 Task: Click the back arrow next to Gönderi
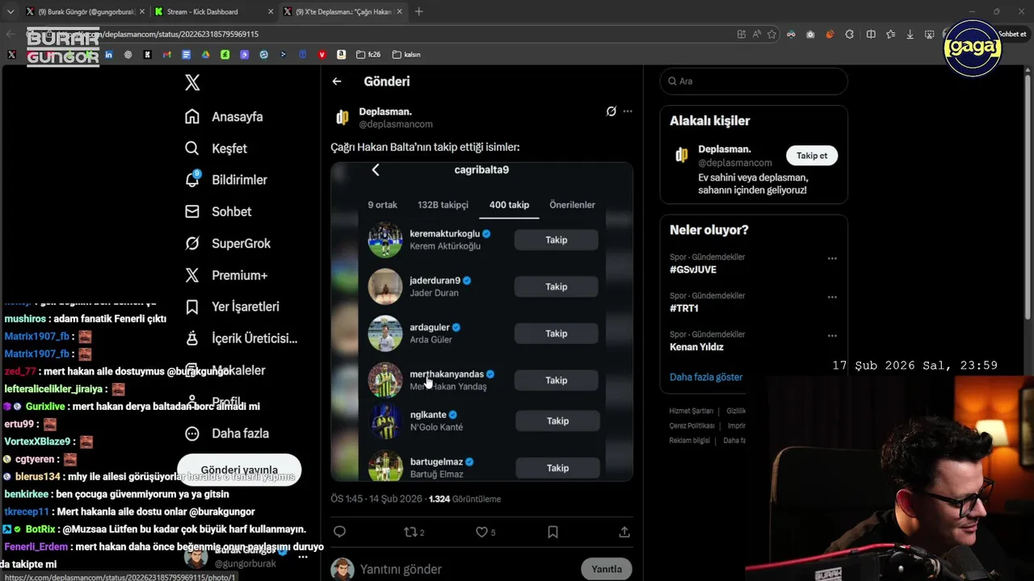[337, 82]
